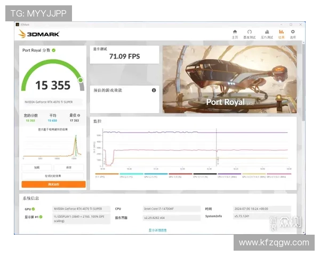320x256 pixels.
Task: Click the Port Royal preview image
Action: click(x=230, y=79)
